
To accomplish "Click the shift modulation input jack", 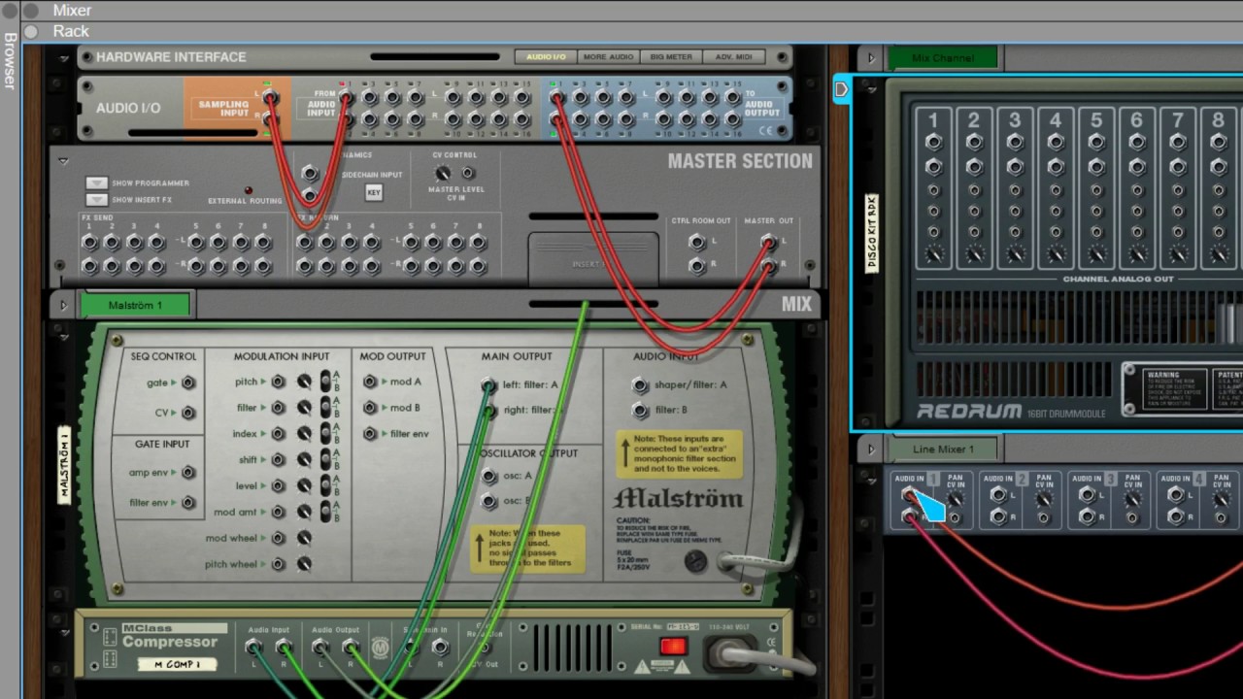I will pos(279,460).
